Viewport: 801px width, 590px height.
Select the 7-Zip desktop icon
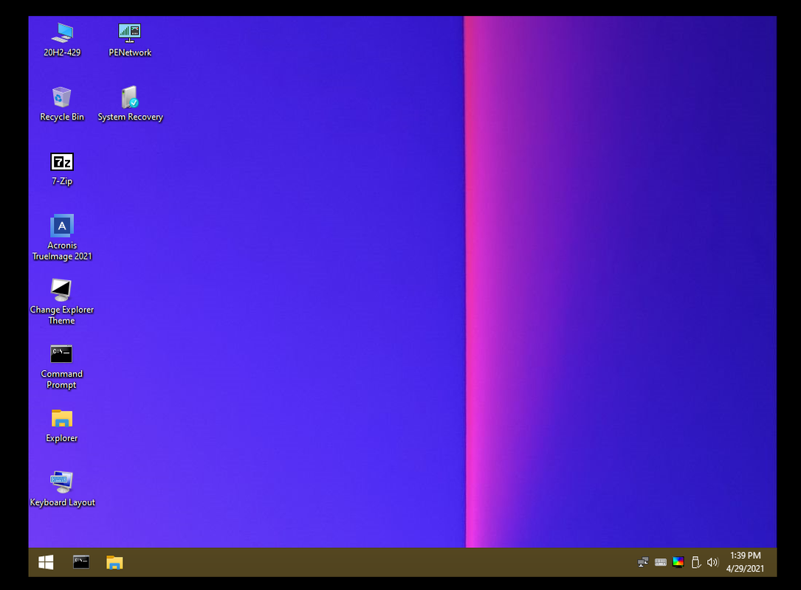pyautogui.click(x=62, y=169)
